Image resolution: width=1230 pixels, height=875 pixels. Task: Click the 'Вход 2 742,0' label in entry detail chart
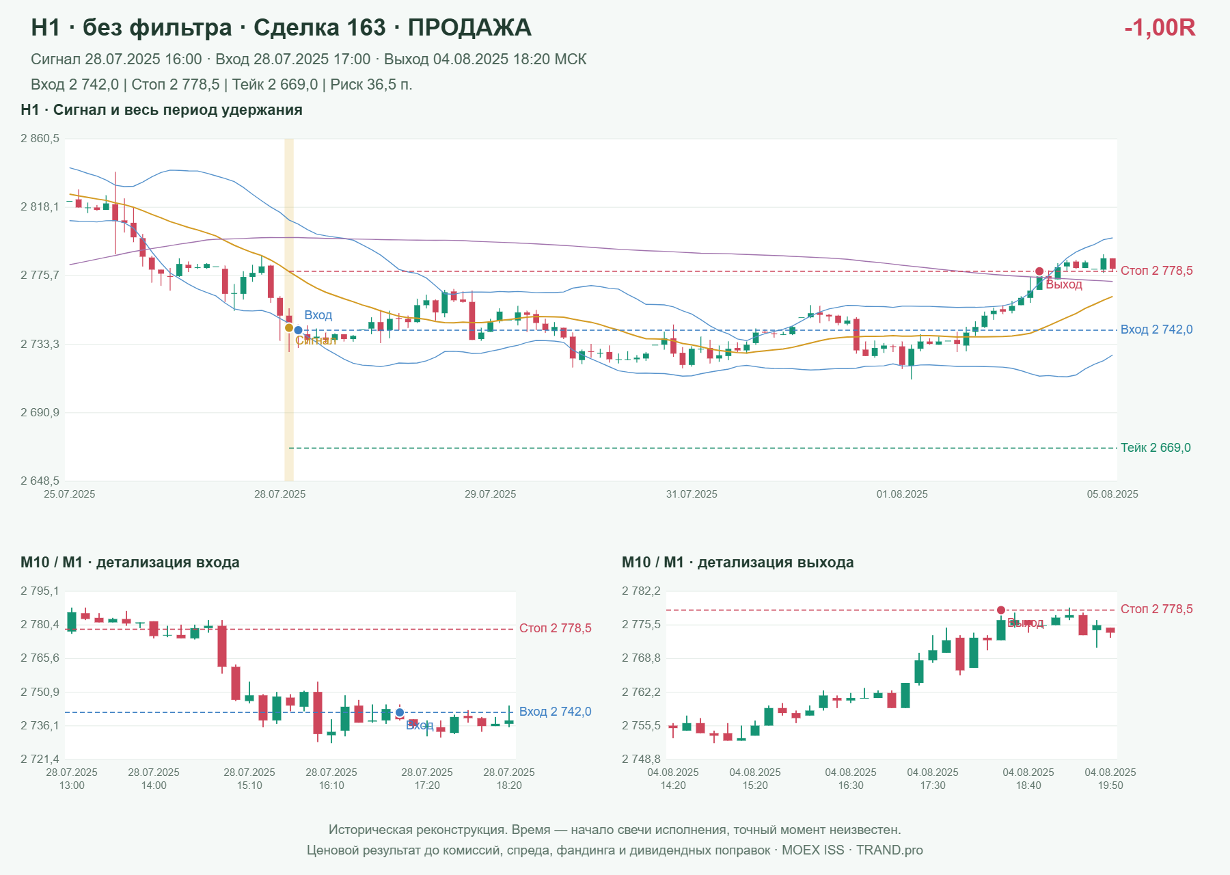pos(556,712)
